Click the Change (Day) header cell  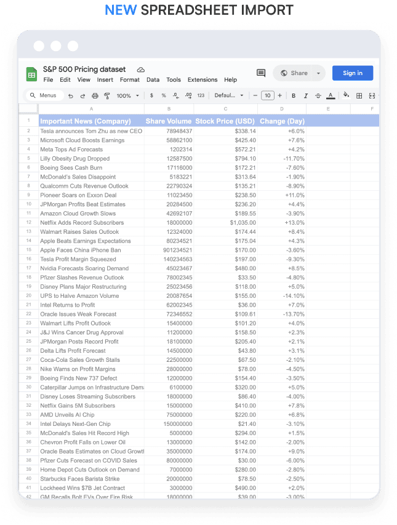[x=282, y=121]
